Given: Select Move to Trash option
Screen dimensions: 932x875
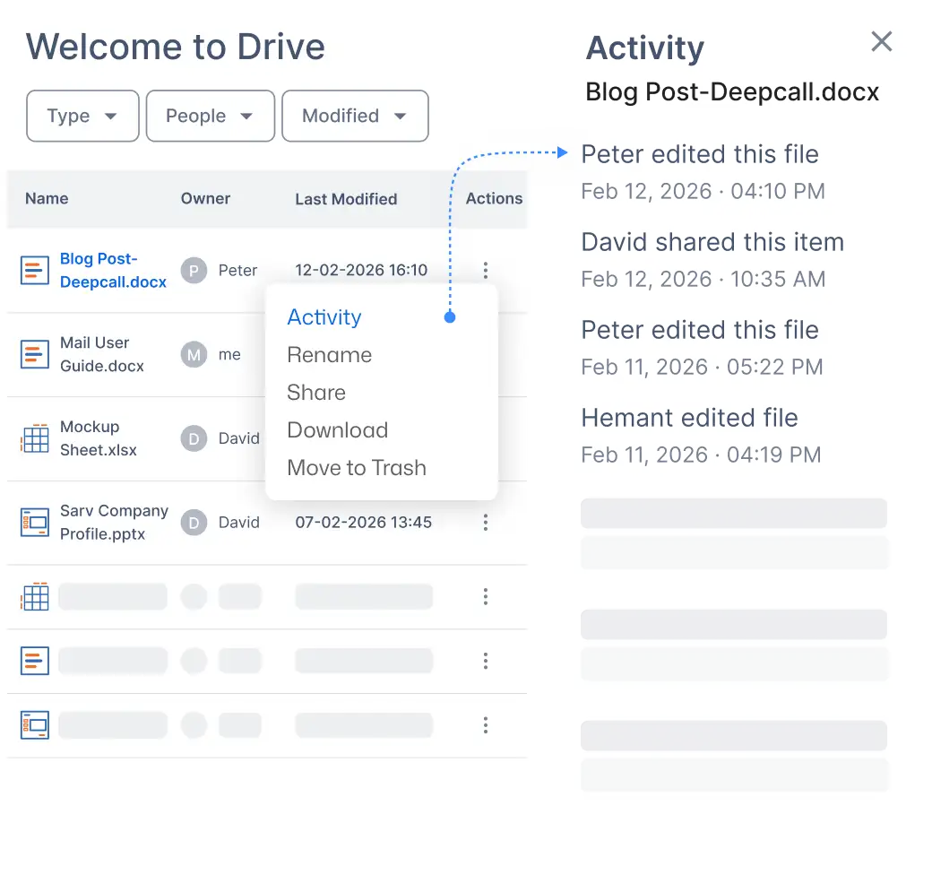Looking at the screenshot, I should pos(357,468).
